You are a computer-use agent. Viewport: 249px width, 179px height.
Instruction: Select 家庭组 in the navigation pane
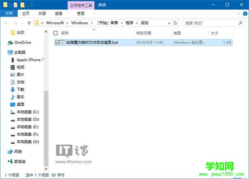[17, 162]
